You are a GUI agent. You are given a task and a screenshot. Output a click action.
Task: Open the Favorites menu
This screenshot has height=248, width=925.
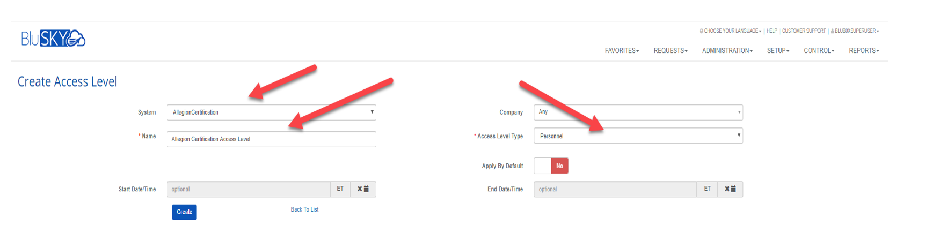[x=622, y=51]
